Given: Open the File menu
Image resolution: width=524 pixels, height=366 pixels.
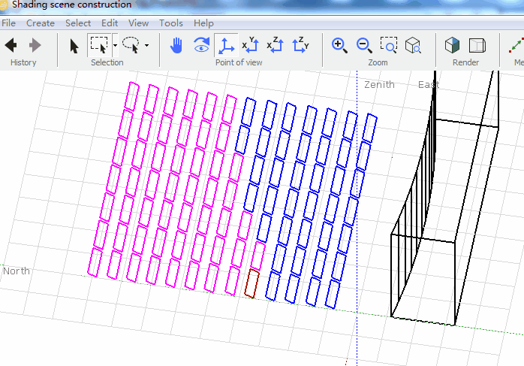Looking at the screenshot, I should pos(9,23).
